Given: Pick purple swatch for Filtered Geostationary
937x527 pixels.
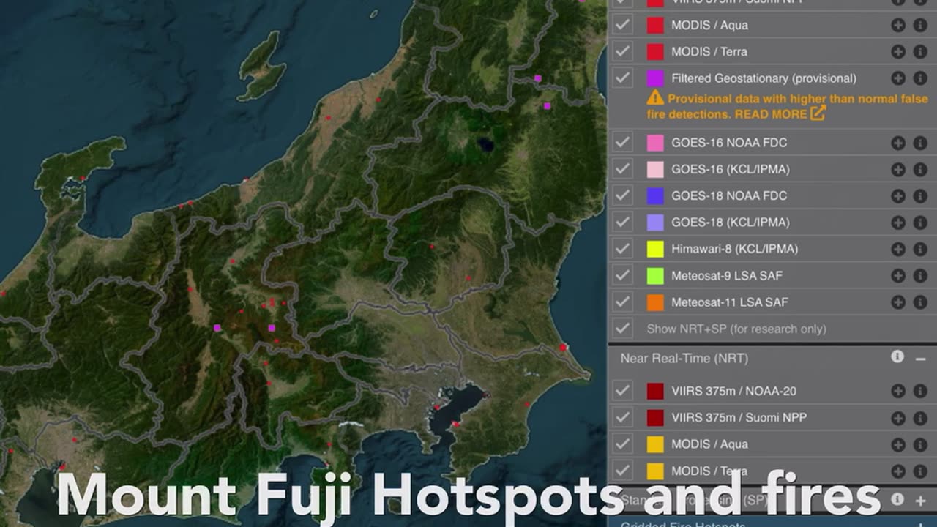Looking at the screenshot, I should (655, 78).
